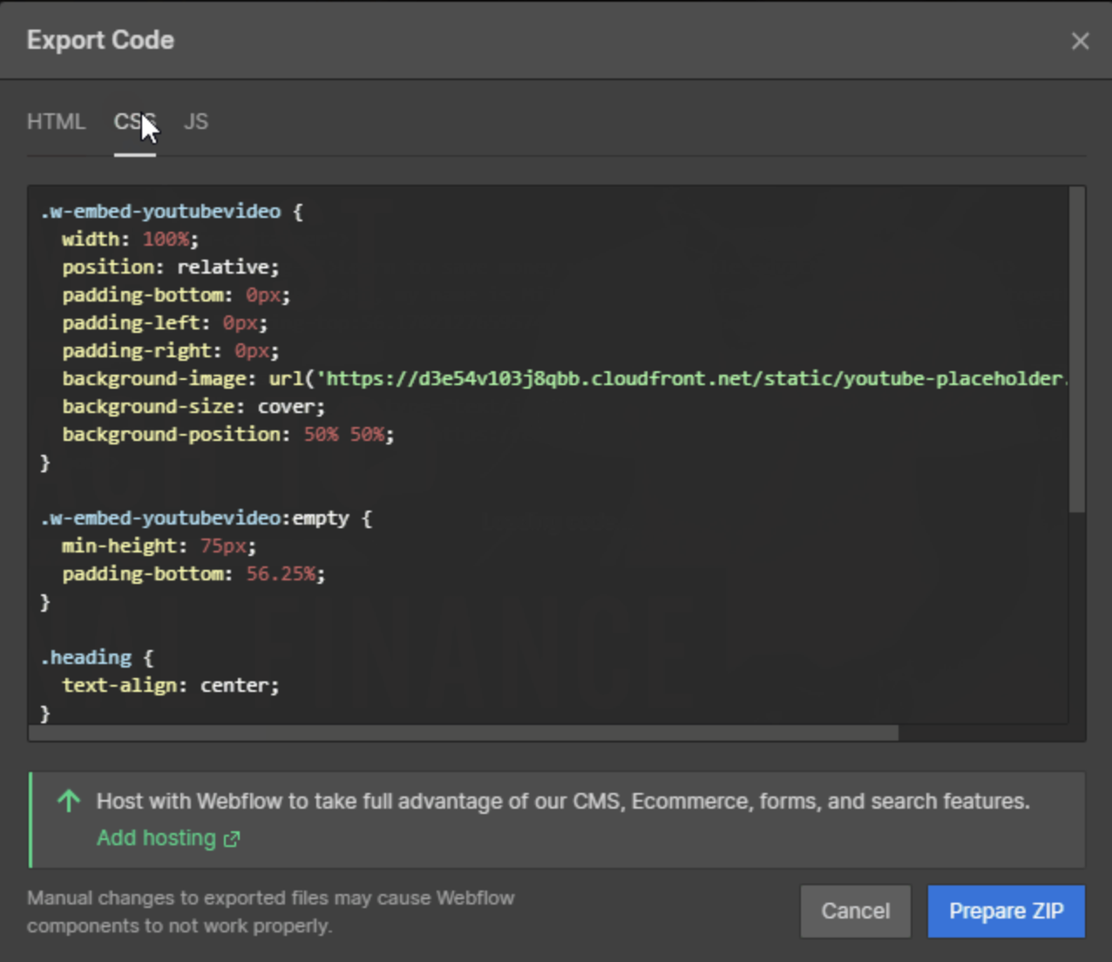This screenshot has height=962, width=1112.
Task: Click the Host with Webflow message text
Action: point(562,802)
